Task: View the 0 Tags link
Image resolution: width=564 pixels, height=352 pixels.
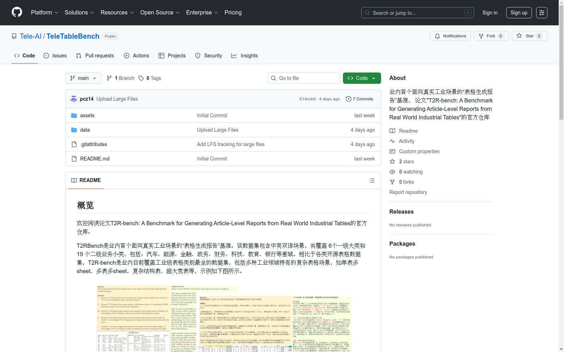Action: [150, 78]
